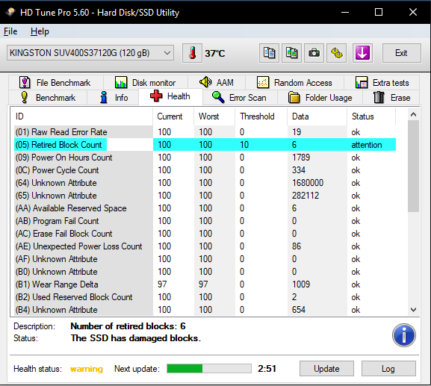
Task: Click 'Number of retired blocks: 6' description
Action: (x=128, y=326)
